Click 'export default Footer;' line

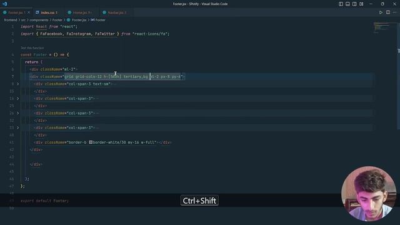44,201
